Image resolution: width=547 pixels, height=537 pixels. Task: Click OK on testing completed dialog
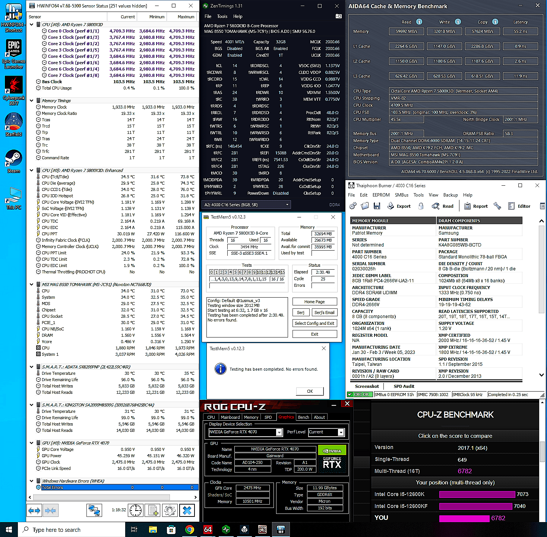point(310,391)
